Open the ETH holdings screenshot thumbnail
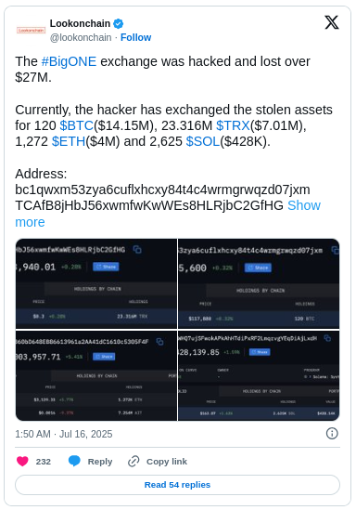Image resolution: width=356 pixels, height=510 pixels. 96,375
